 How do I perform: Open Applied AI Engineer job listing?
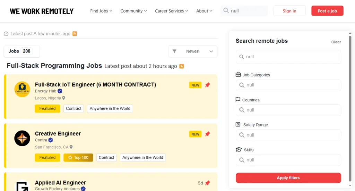click(60, 183)
